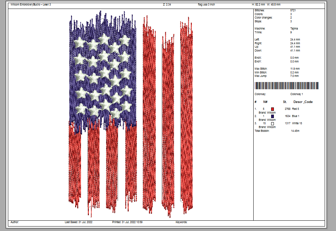Click the design name "flag usa 3 inch"

pos(206,4)
